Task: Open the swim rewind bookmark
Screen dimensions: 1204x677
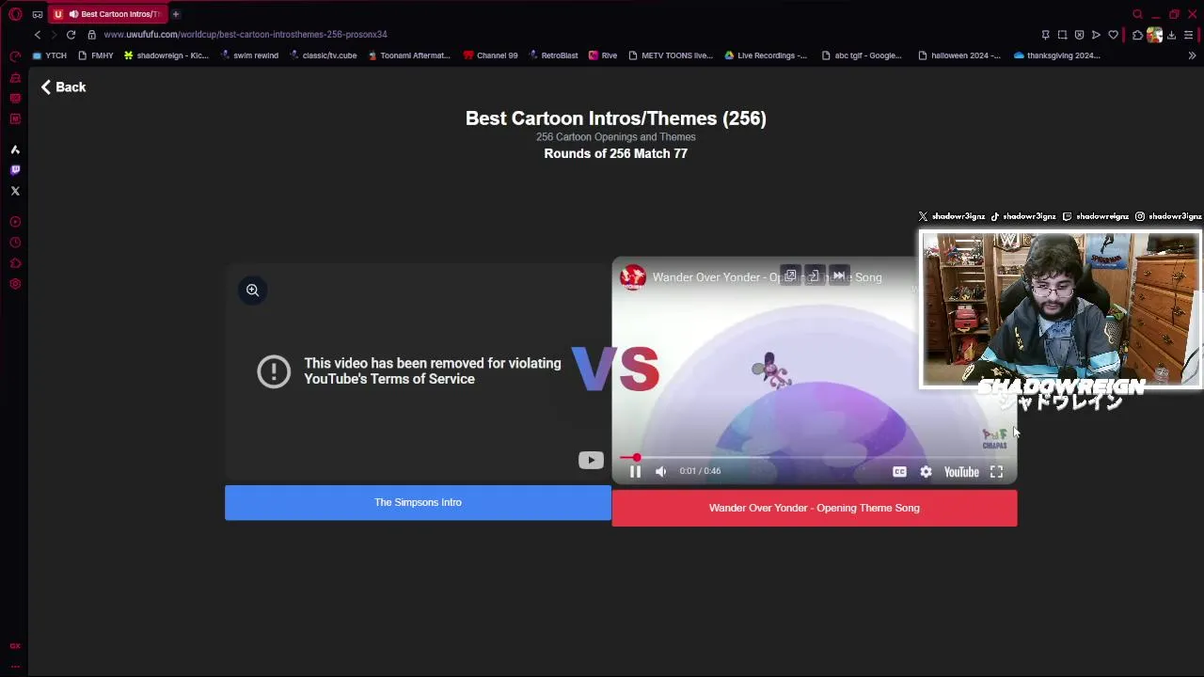Action: pos(249,55)
